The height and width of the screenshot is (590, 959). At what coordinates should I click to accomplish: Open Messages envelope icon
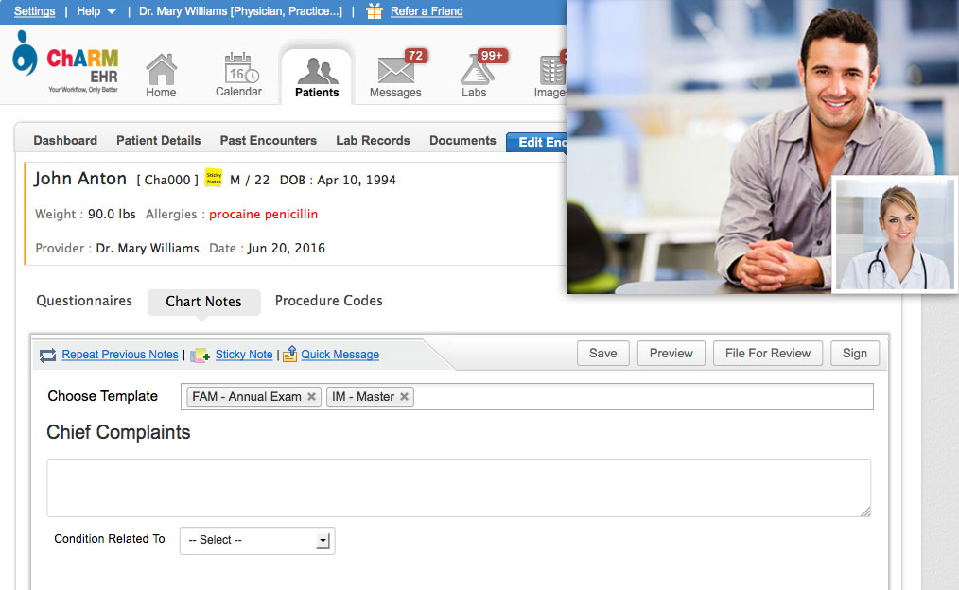[x=395, y=71]
